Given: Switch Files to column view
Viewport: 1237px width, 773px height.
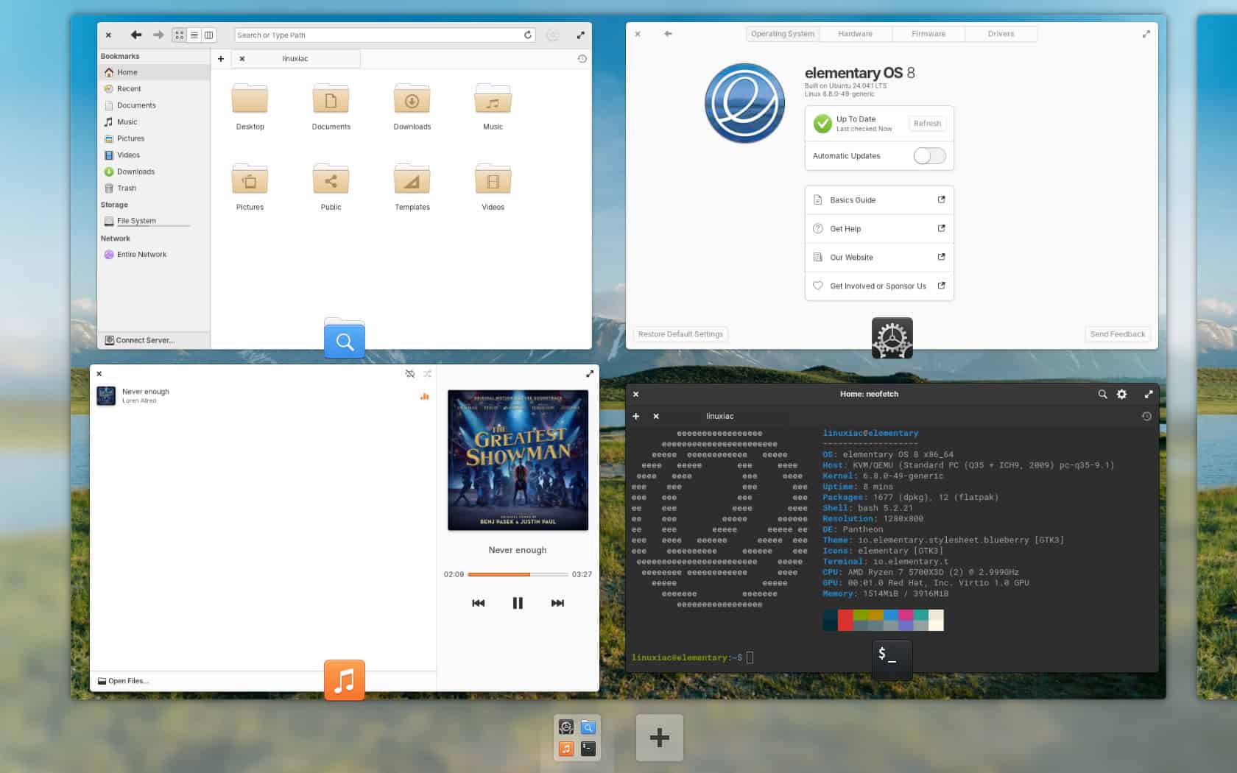Looking at the screenshot, I should coord(210,35).
